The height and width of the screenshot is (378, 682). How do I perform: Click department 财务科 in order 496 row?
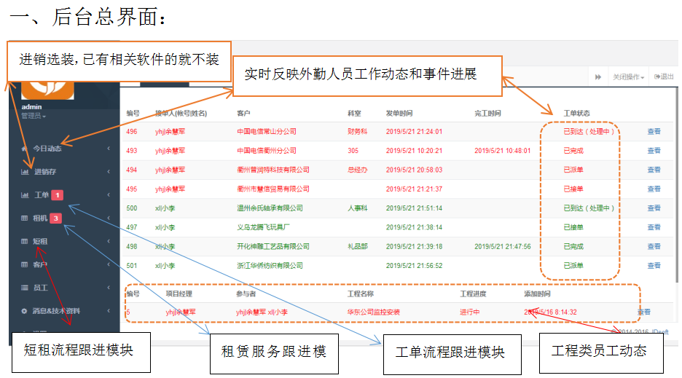click(x=358, y=131)
